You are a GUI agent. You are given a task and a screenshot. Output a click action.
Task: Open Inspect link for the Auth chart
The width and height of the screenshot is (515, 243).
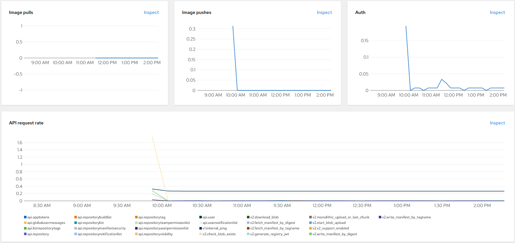[497, 12]
